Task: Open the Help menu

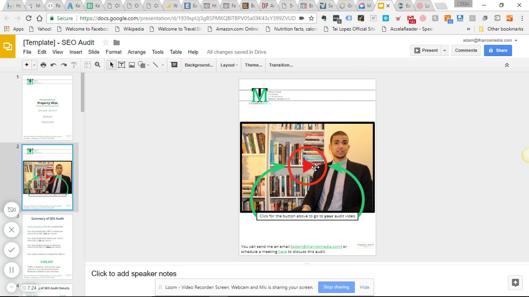Action: click(x=193, y=52)
